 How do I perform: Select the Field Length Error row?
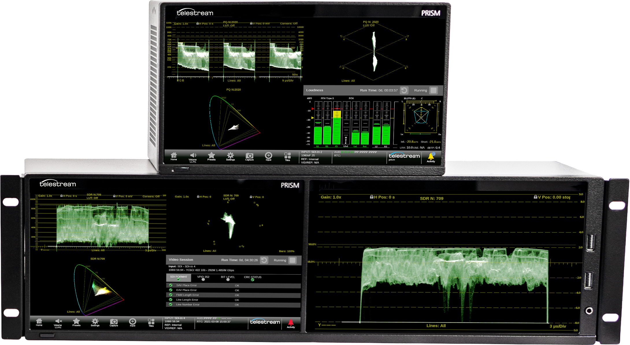(234, 295)
